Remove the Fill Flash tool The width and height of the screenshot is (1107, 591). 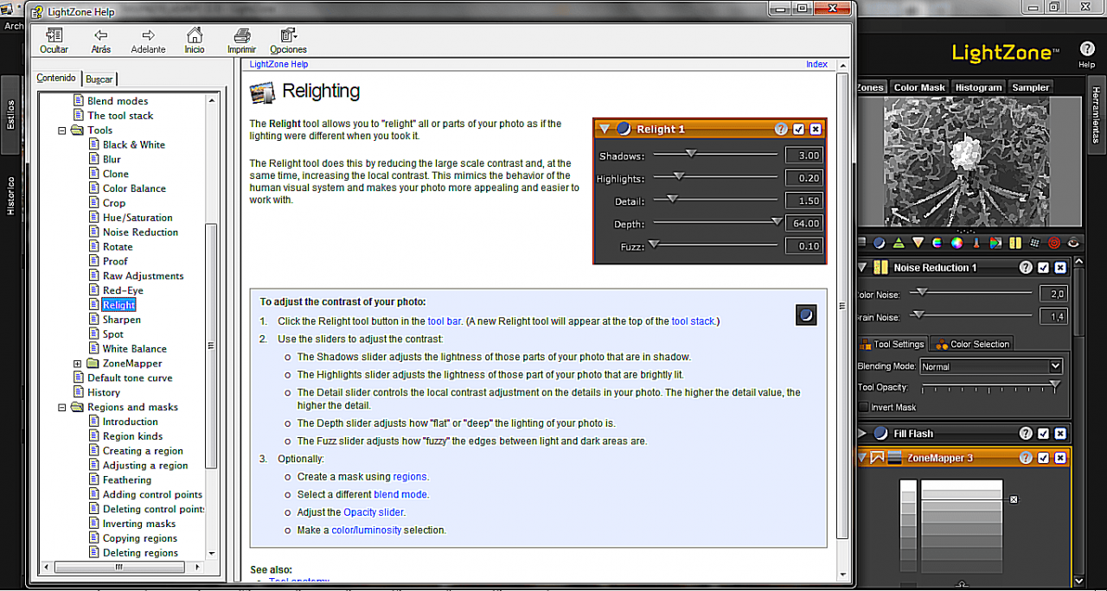pos(1061,434)
